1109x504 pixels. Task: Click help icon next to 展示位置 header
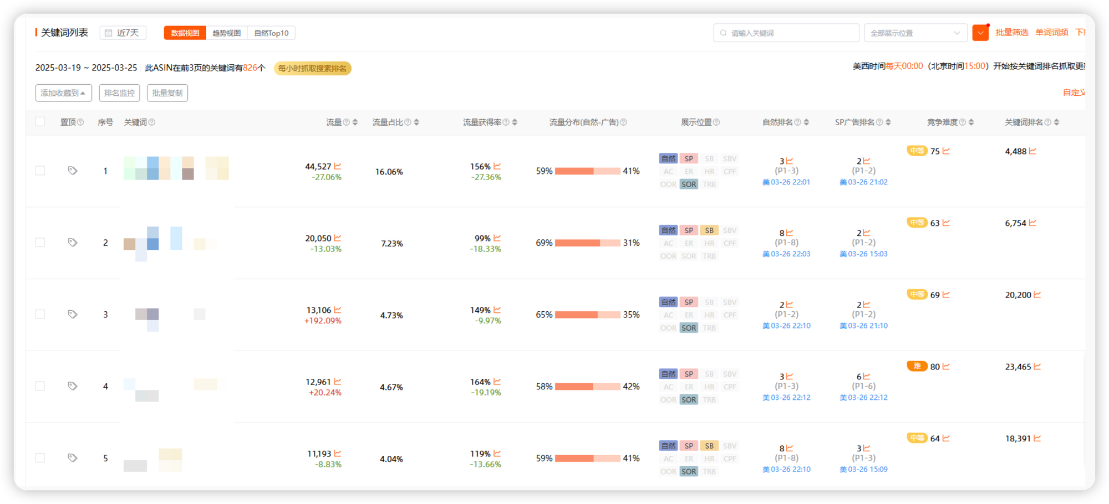click(716, 122)
